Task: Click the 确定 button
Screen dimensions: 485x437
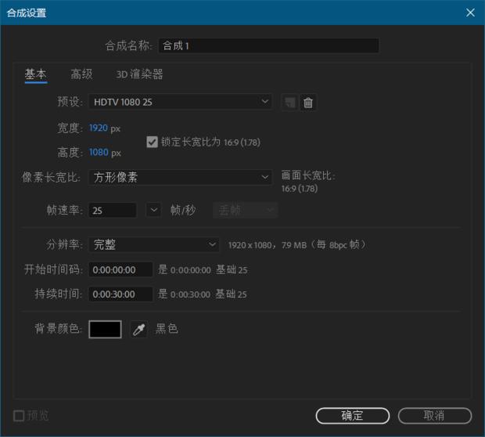Action: [x=353, y=416]
